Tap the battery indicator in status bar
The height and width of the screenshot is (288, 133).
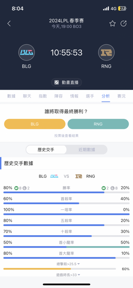click(x=122, y=8)
